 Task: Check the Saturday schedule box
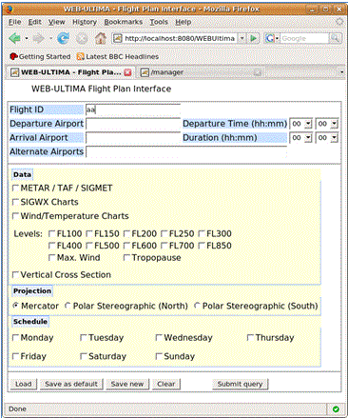tap(84, 356)
